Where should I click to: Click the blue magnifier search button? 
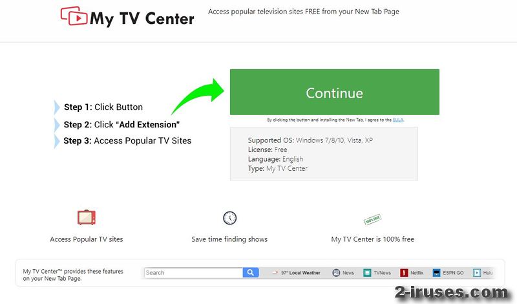251,273
